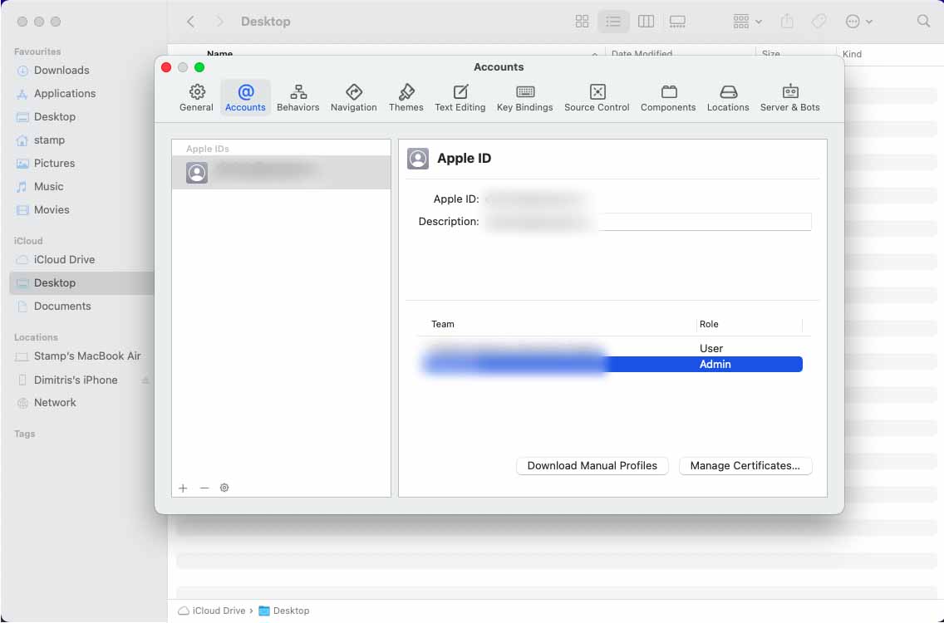Add a new Apple ID with the plus button
944x623 pixels.
(183, 488)
